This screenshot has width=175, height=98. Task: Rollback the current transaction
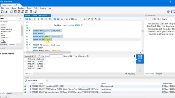point(58,19)
